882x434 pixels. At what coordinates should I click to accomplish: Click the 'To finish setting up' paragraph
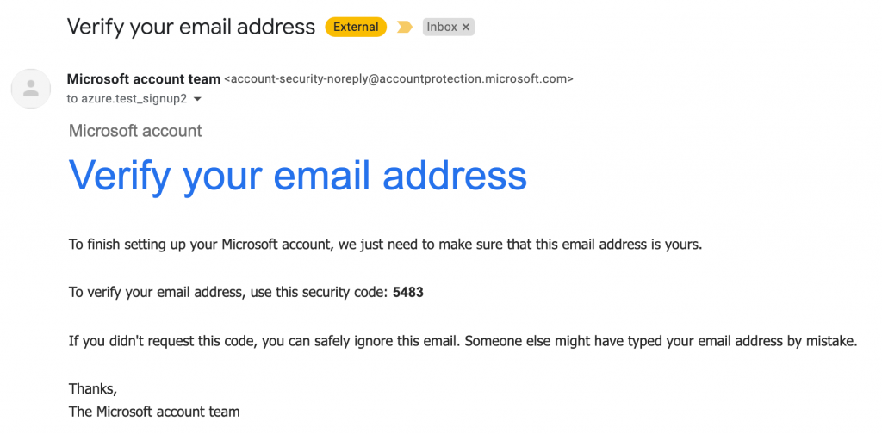(385, 245)
